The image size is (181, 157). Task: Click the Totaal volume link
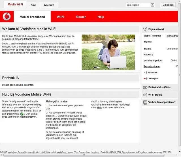point(152,66)
